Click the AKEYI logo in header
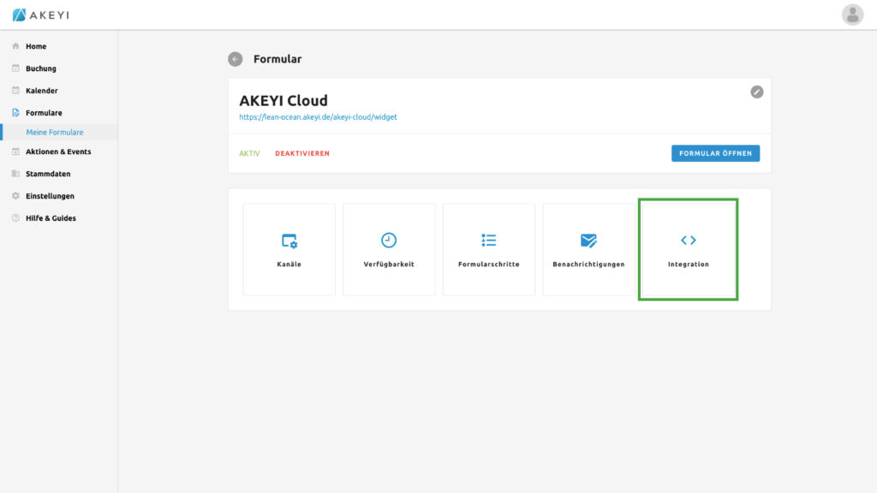The height and width of the screenshot is (493, 877). 43,15
